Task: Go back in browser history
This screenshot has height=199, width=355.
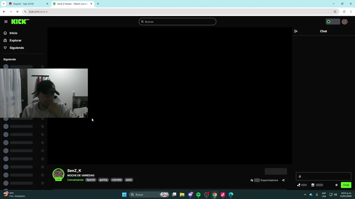Action: [x=4, y=12]
